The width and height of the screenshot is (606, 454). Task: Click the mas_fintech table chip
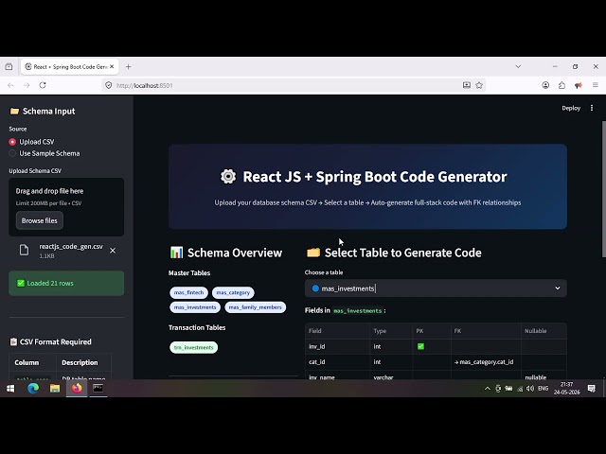click(188, 292)
